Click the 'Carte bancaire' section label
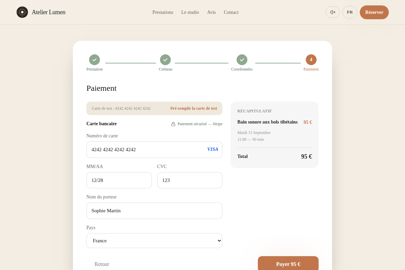405x270 pixels. pos(102,124)
